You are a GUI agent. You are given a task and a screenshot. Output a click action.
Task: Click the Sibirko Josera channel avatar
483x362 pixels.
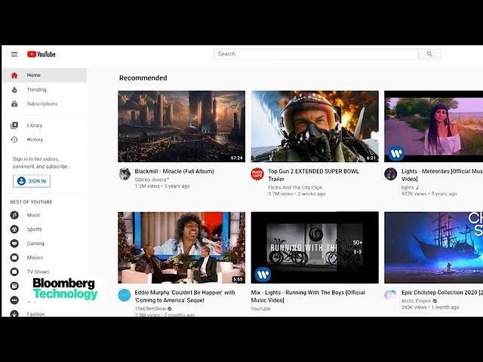[125, 174]
